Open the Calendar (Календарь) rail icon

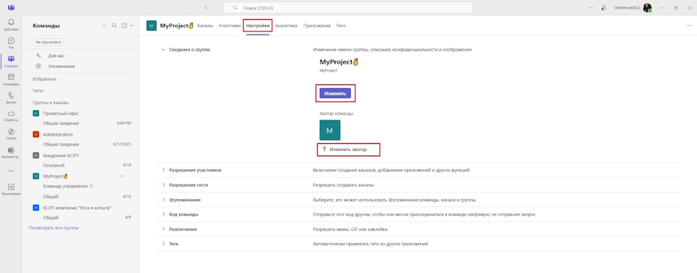pyautogui.click(x=11, y=79)
